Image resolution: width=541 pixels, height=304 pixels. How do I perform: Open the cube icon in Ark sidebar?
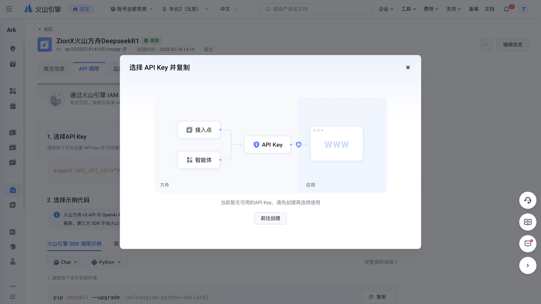13,247
